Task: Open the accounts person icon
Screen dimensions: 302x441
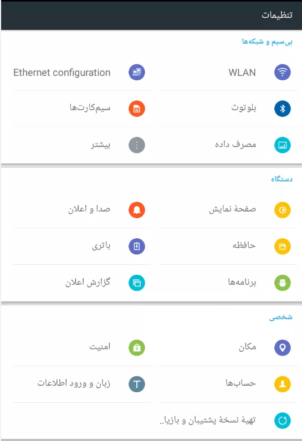Action: (282, 384)
